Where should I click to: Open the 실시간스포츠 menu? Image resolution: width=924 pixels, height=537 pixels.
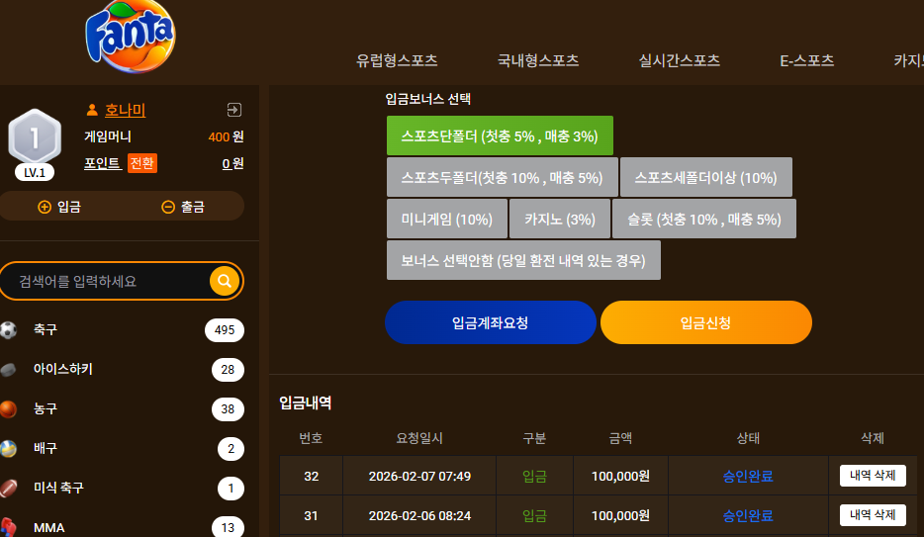click(680, 60)
